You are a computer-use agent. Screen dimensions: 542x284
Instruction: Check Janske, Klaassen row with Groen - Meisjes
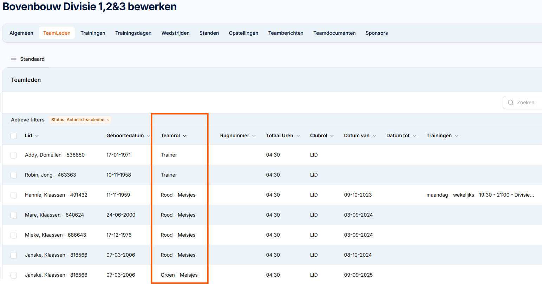[x=14, y=275]
